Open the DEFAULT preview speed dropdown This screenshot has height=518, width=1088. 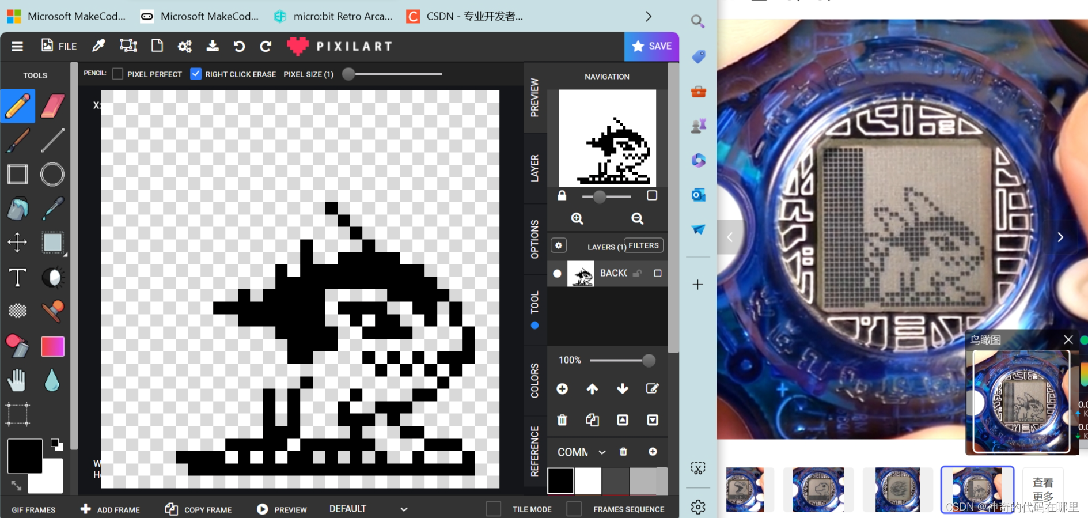[x=369, y=509]
